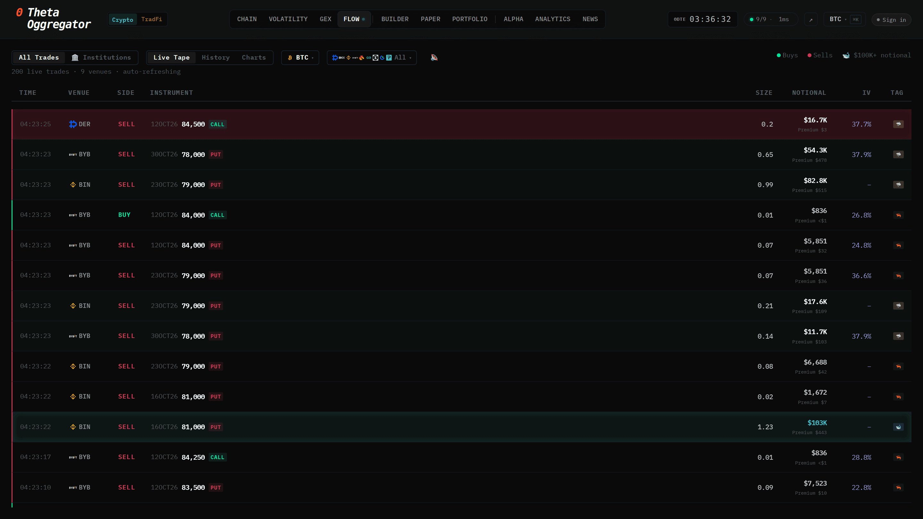Click the Deribit venue icon on the first row

coord(73,124)
